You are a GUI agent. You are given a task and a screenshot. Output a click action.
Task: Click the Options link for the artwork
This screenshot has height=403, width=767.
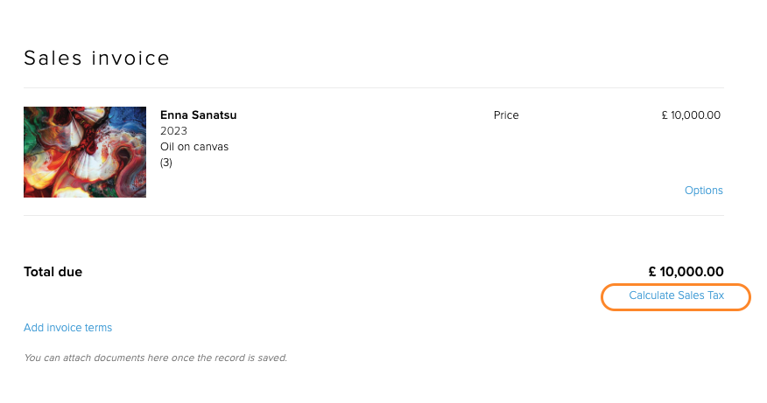(x=703, y=191)
